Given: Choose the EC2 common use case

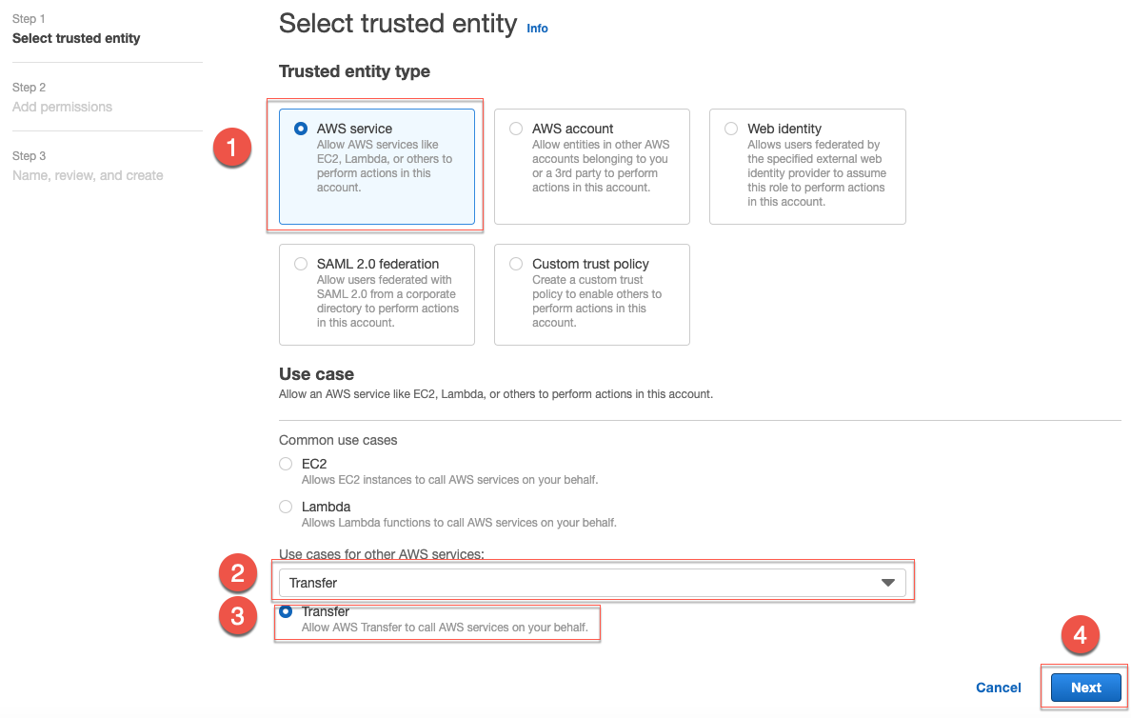Looking at the screenshot, I should (x=286, y=464).
